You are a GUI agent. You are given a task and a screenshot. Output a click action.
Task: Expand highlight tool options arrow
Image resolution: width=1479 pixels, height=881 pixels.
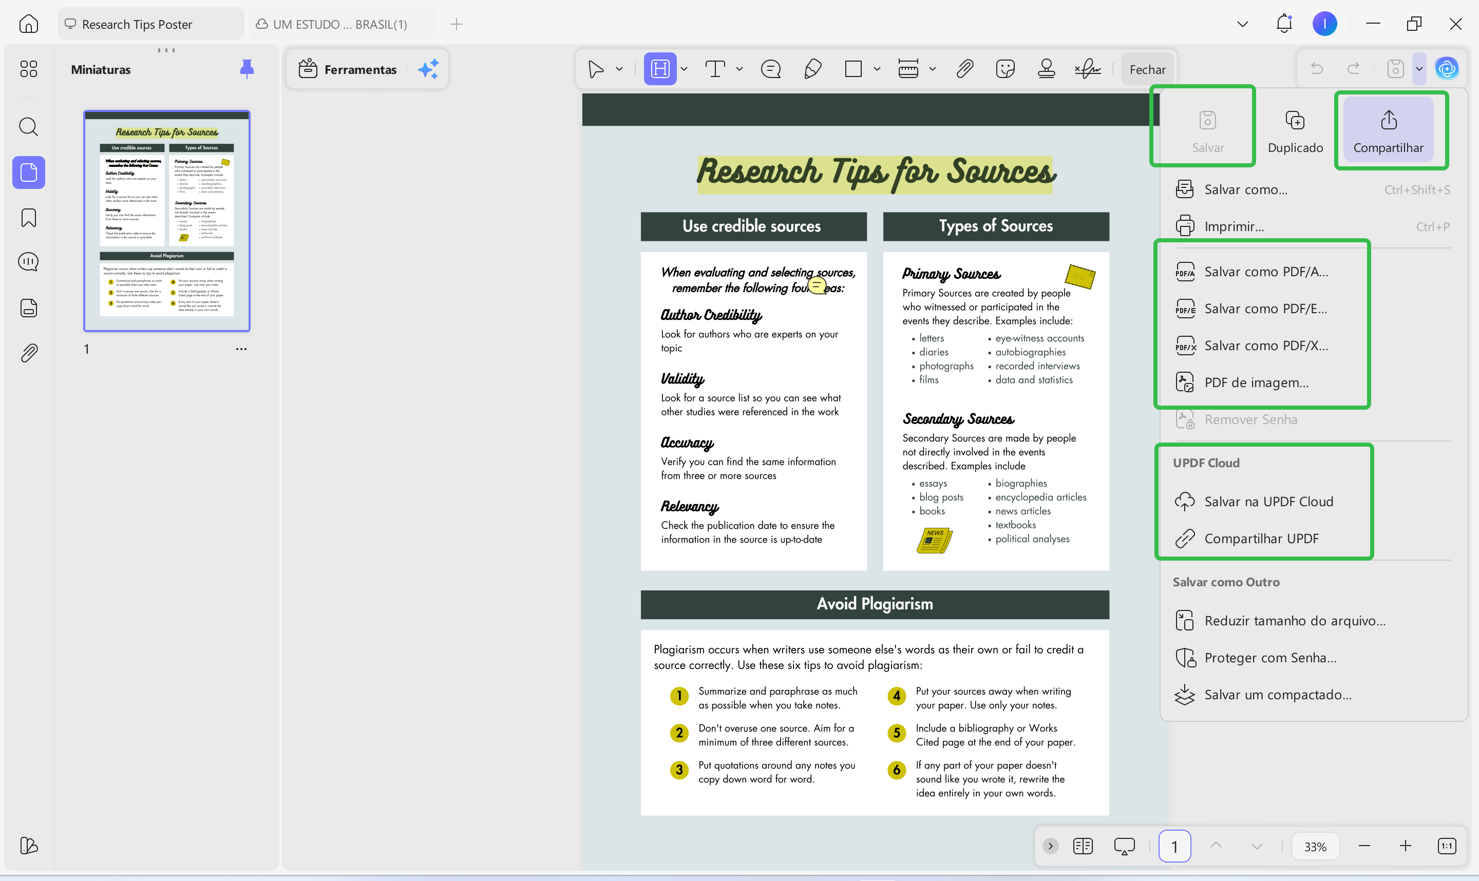coord(684,69)
